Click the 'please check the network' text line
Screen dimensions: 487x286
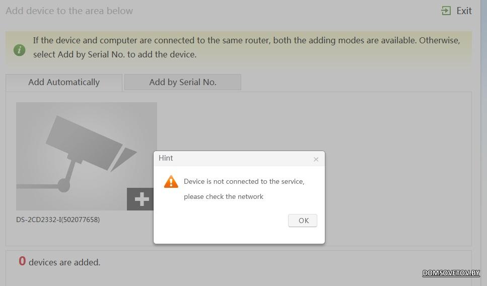(x=223, y=196)
